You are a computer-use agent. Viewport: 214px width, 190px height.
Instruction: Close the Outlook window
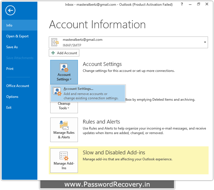pos(207,4)
